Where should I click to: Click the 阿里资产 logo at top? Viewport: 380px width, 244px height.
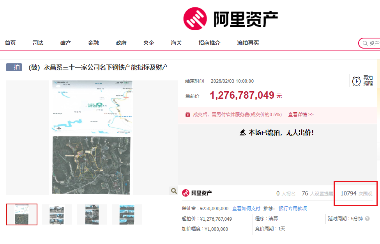[231, 19]
